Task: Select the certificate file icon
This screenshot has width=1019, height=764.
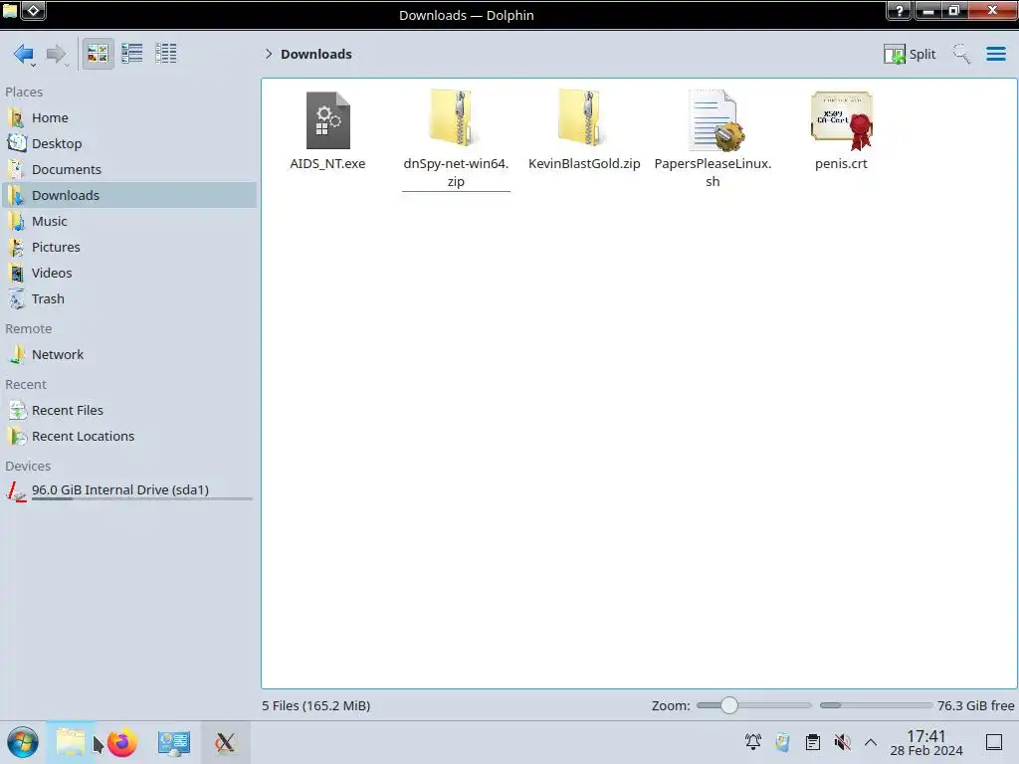Action: coord(842,120)
